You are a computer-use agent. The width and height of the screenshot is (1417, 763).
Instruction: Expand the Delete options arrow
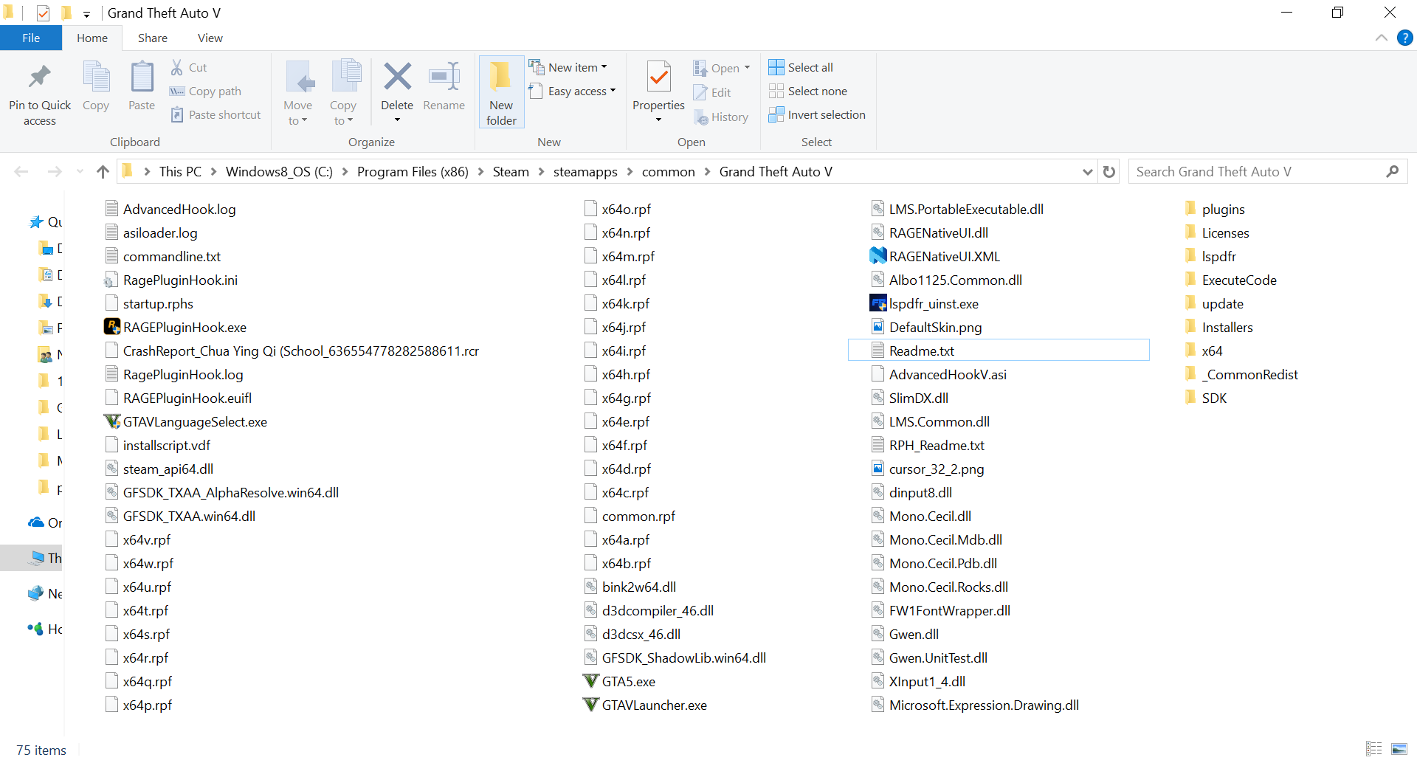[397, 120]
